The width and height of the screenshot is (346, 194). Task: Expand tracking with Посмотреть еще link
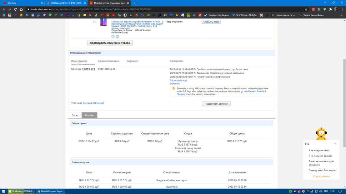[x=178, y=80]
